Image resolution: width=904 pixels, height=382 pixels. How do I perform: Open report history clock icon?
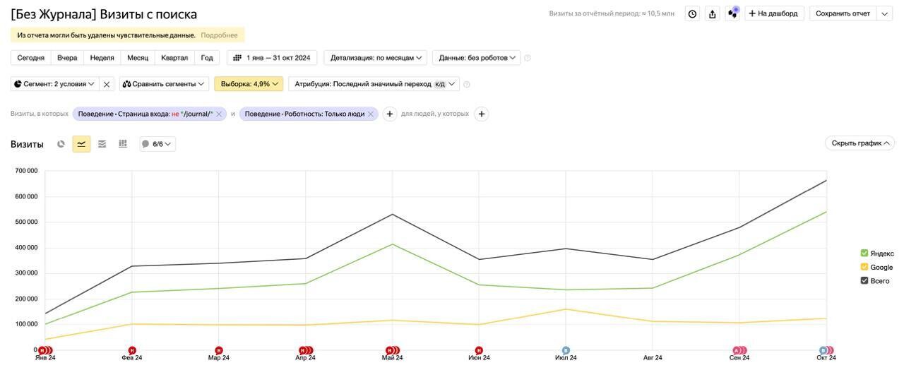[692, 13]
